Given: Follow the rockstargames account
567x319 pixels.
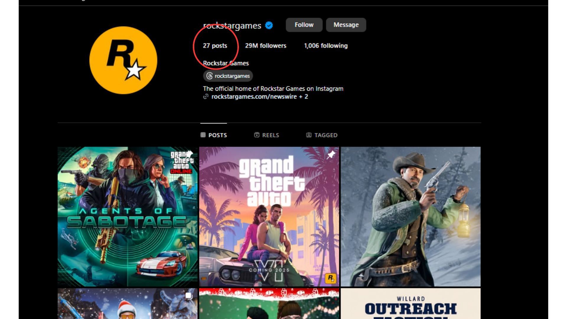Looking at the screenshot, I should click(304, 25).
